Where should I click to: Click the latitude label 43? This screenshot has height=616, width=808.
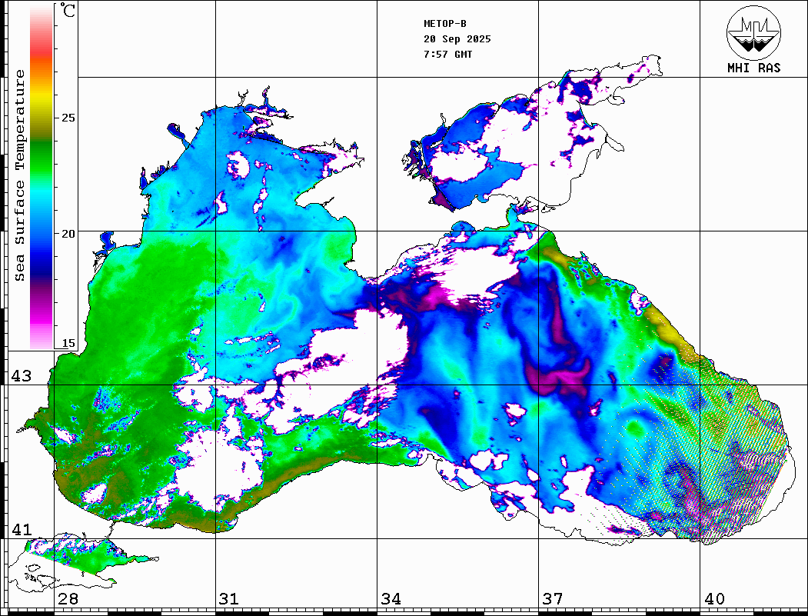coord(20,376)
